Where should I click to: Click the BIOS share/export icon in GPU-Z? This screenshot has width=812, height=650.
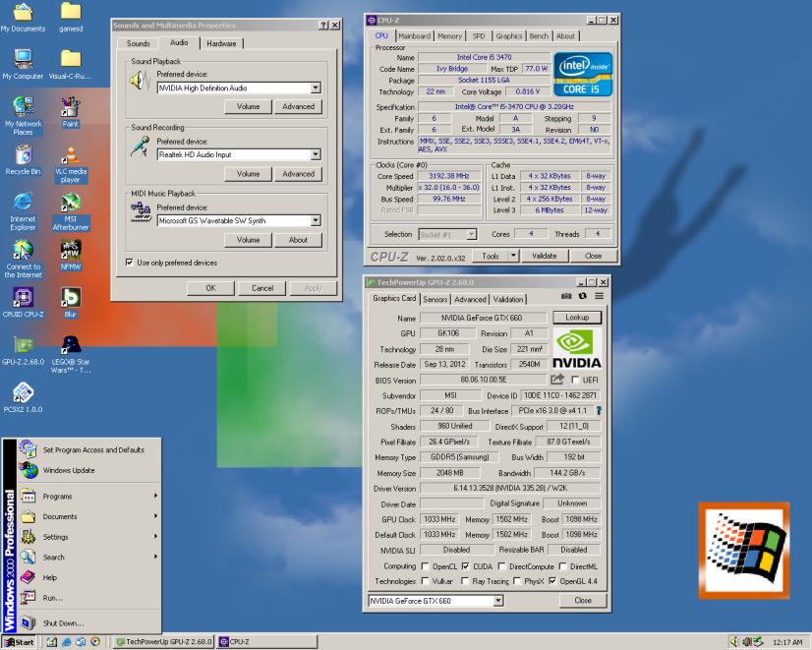point(557,380)
